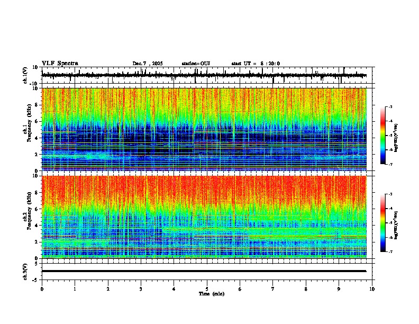Click the '-7' label on ch.2 color bar
Viewport: 419px width, 324px height.
coord(389,252)
